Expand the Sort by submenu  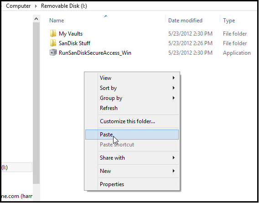132,88
